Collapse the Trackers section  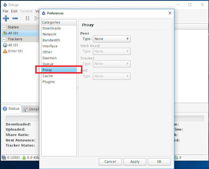[x=4, y=39]
